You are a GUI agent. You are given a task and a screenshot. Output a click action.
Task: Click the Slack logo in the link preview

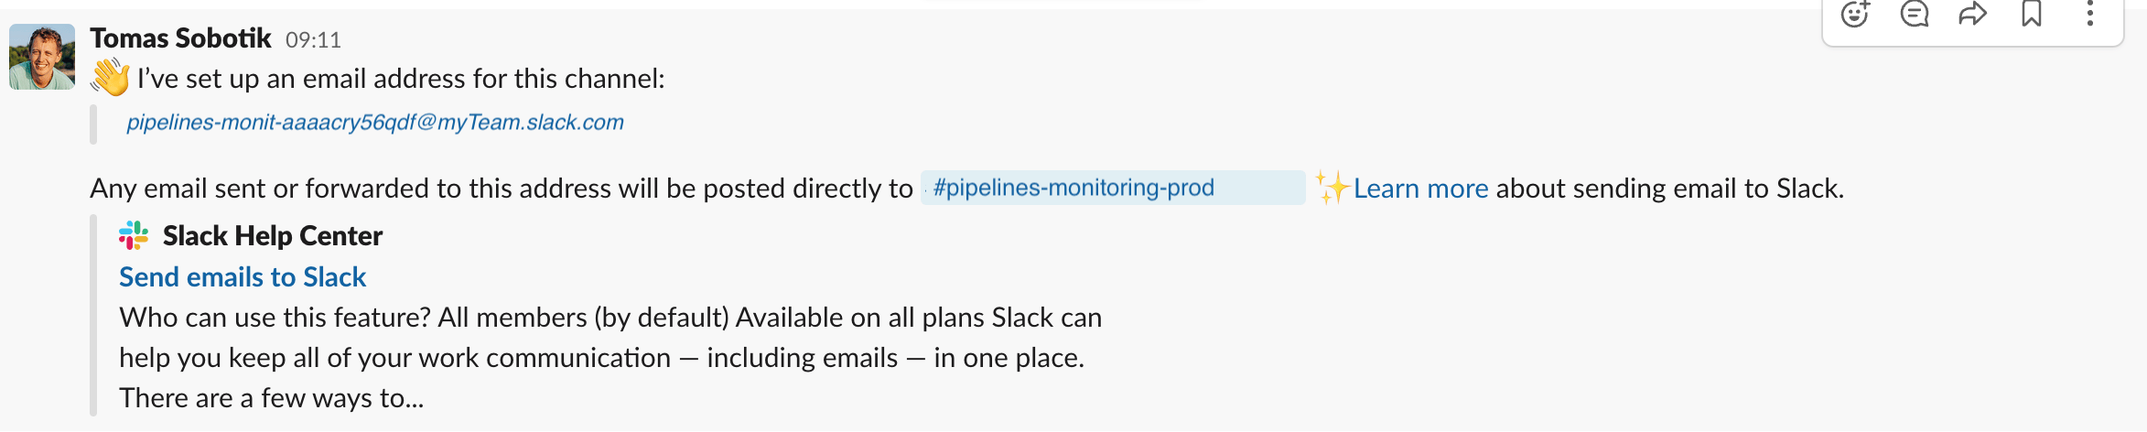[x=134, y=236]
